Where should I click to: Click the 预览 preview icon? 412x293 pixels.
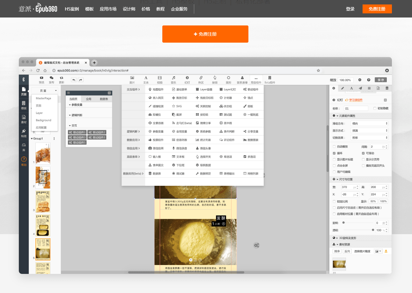click(x=41, y=78)
